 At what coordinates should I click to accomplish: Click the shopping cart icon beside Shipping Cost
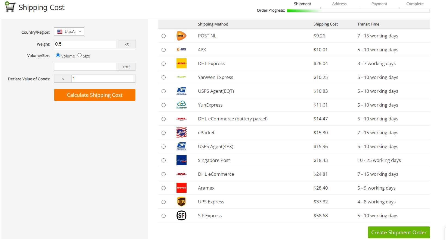click(10, 7)
